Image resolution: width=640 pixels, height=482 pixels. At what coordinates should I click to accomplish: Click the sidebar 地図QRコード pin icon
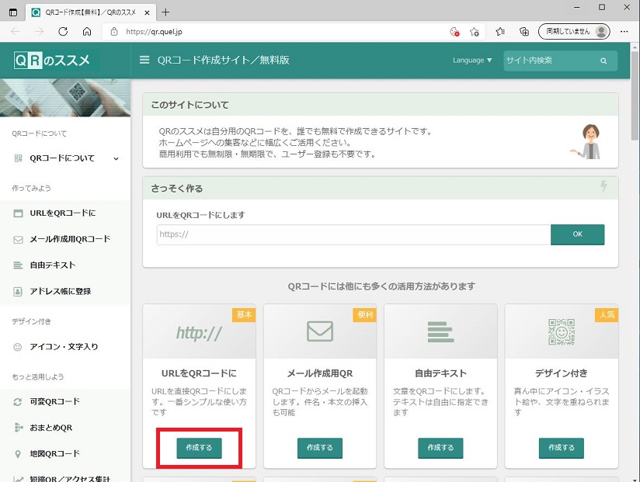point(18,454)
